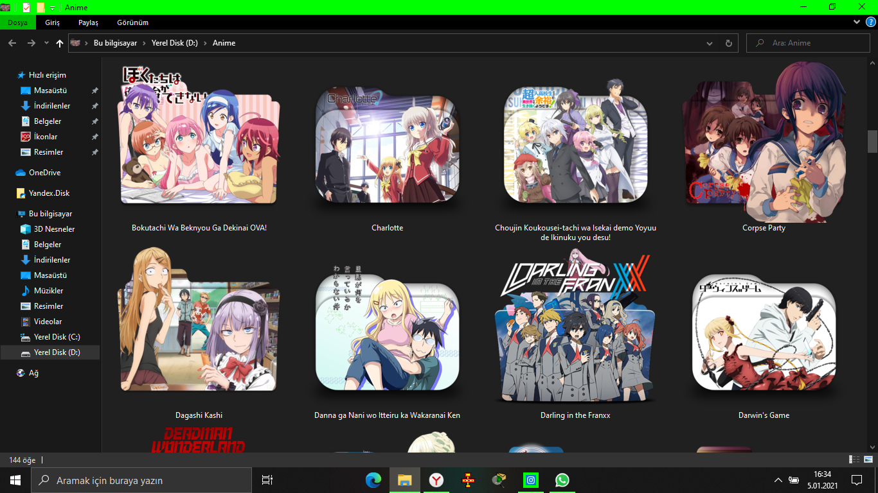Viewport: 878px width, 493px height.
Task: Expand the chevron after Bu bilgisayar in address bar
Action: point(145,43)
